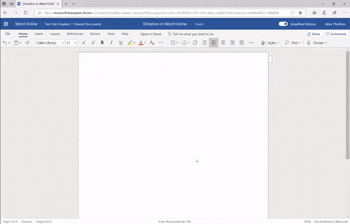Toggle the Simplified Ribbon switch
Screen dimensions: 350x224
click(283, 24)
